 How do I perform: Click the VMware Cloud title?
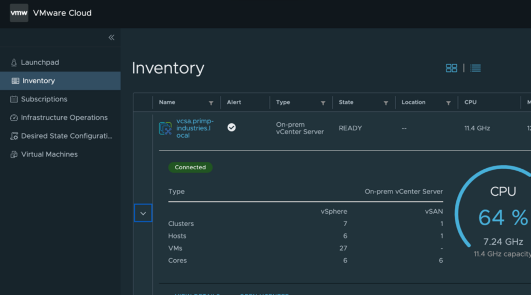[x=62, y=13]
